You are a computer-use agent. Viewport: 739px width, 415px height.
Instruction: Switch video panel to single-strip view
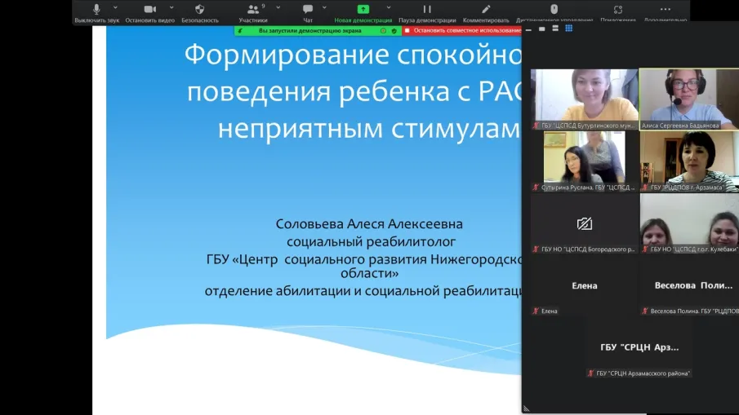click(x=542, y=29)
